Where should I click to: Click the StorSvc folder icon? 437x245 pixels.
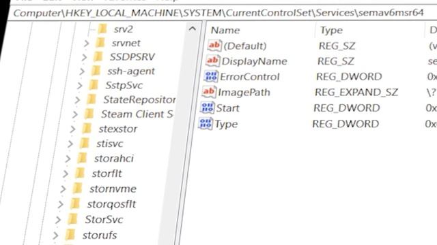click(x=73, y=219)
